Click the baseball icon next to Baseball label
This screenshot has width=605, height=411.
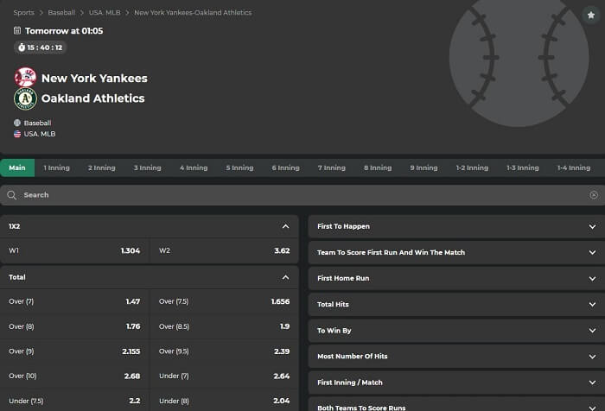(17, 123)
